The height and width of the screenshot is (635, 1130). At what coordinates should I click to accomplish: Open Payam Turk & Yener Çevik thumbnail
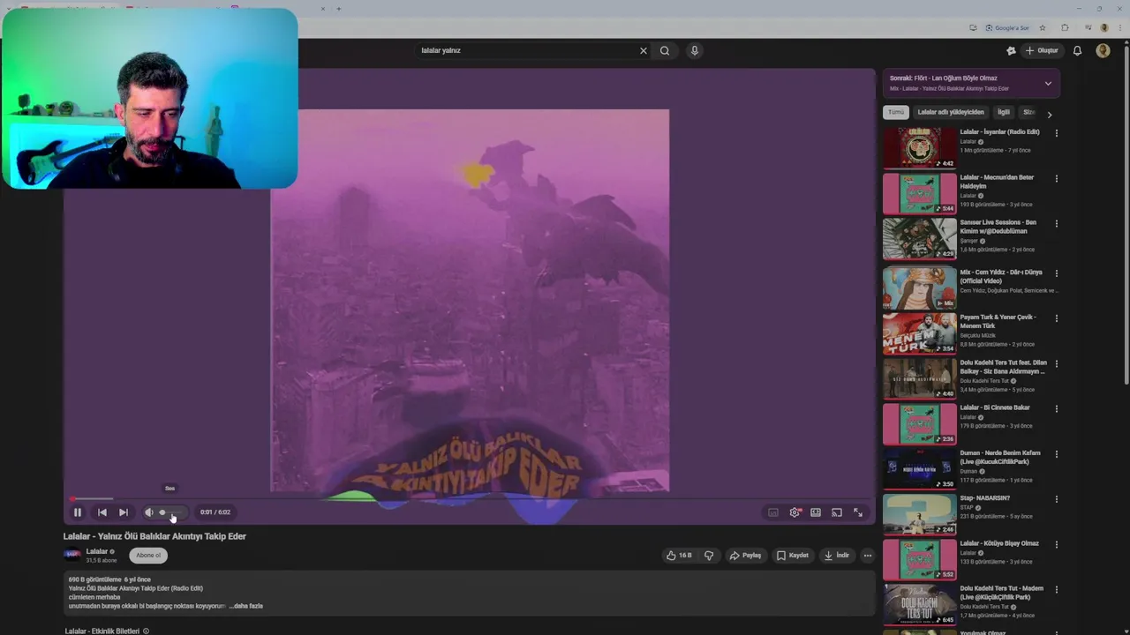pos(920,333)
